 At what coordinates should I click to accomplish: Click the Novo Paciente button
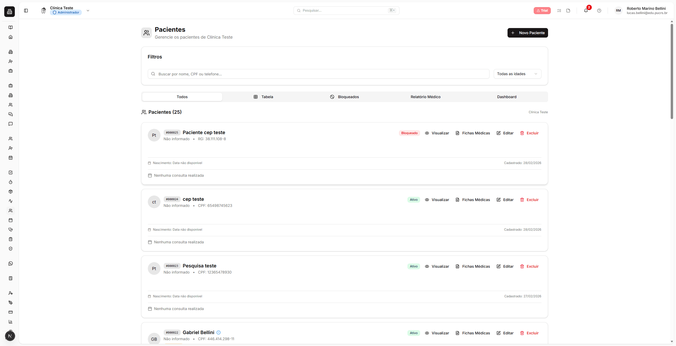pos(527,33)
